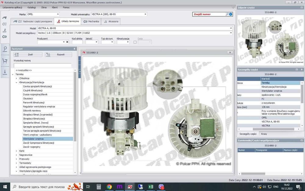Image resolution: width=305 pixels, height=191 pixels.
Task: Select Parownik klimatyzacji in tree
Action: pos(34,102)
